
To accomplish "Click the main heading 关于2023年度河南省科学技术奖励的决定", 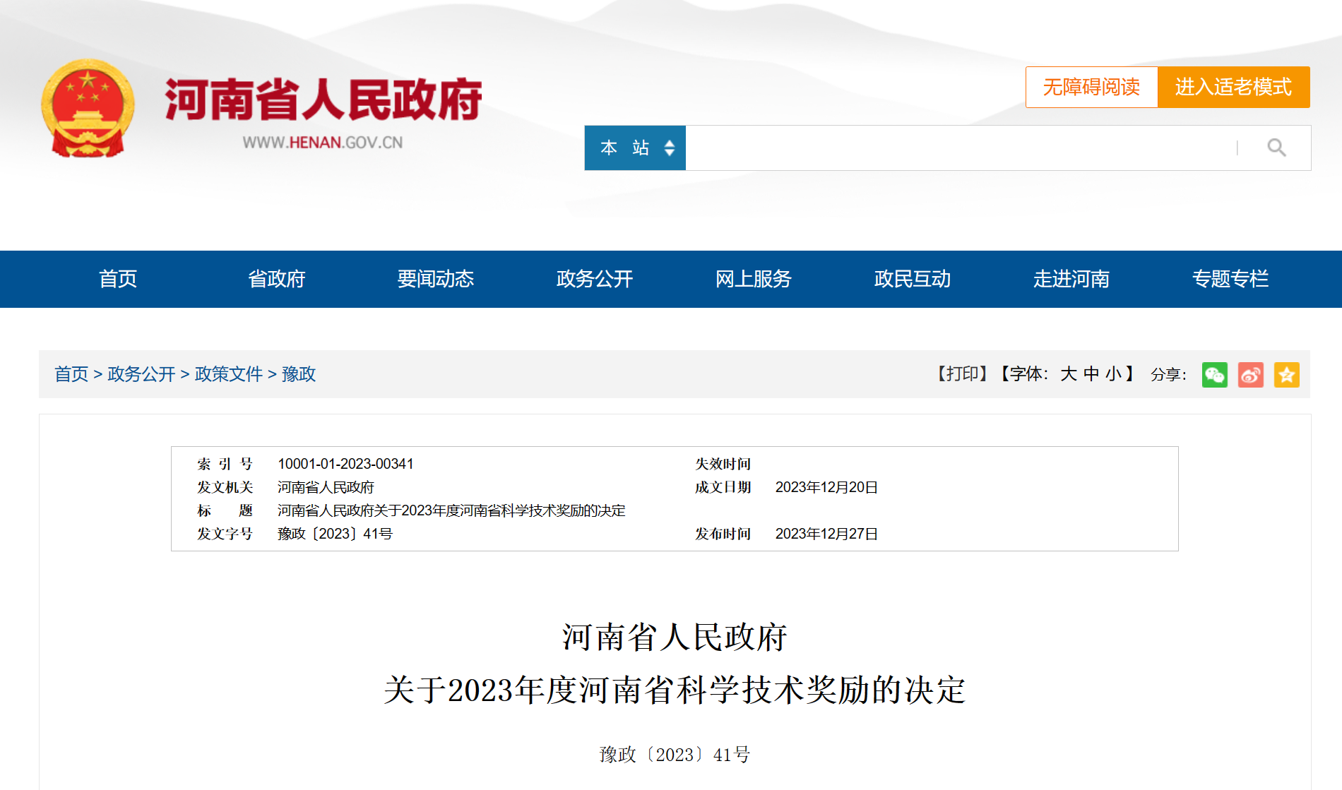I will (x=675, y=690).
